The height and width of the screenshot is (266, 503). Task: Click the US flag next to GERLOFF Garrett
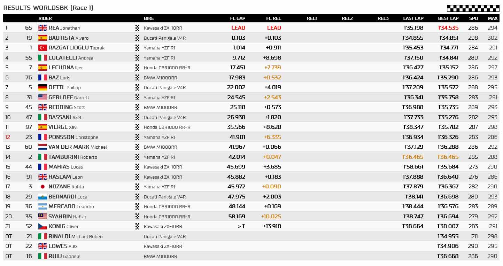42,97
